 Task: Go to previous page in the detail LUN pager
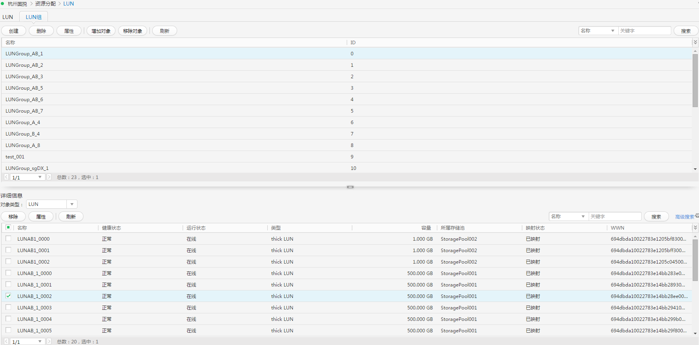6,341
